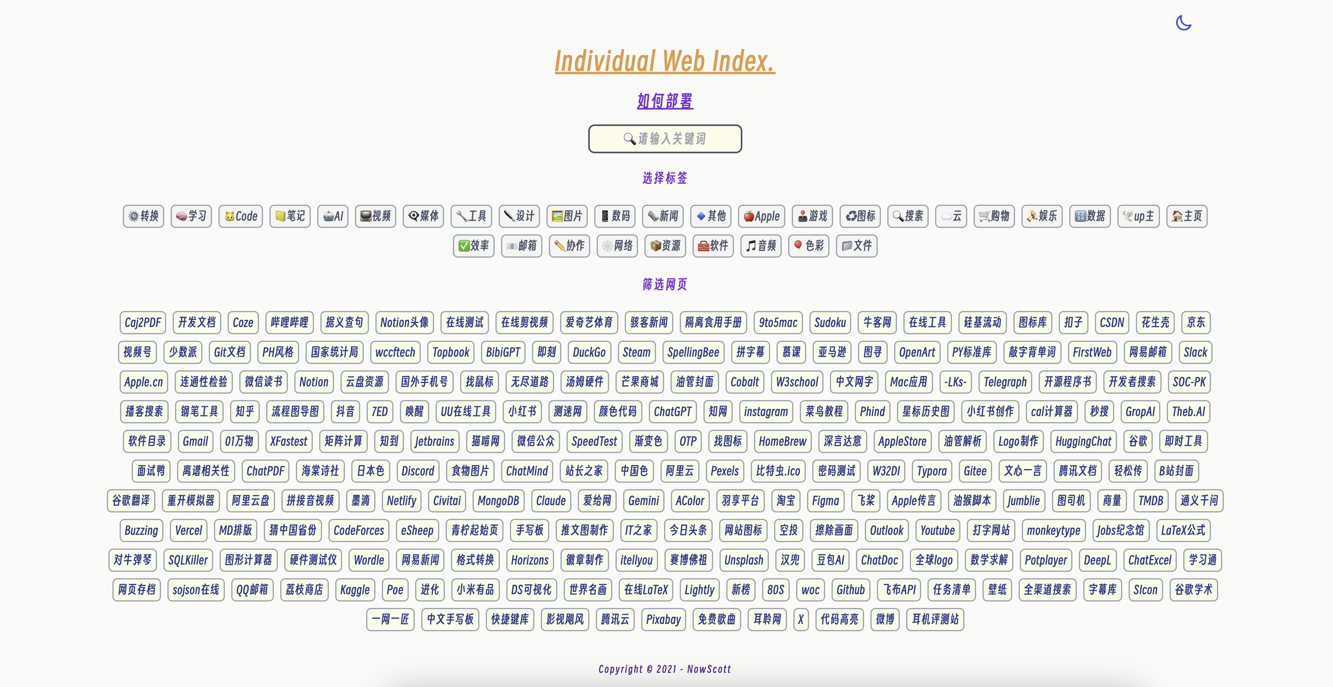Open the Slack site button
This screenshot has height=687, width=1333.
pos(1195,352)
